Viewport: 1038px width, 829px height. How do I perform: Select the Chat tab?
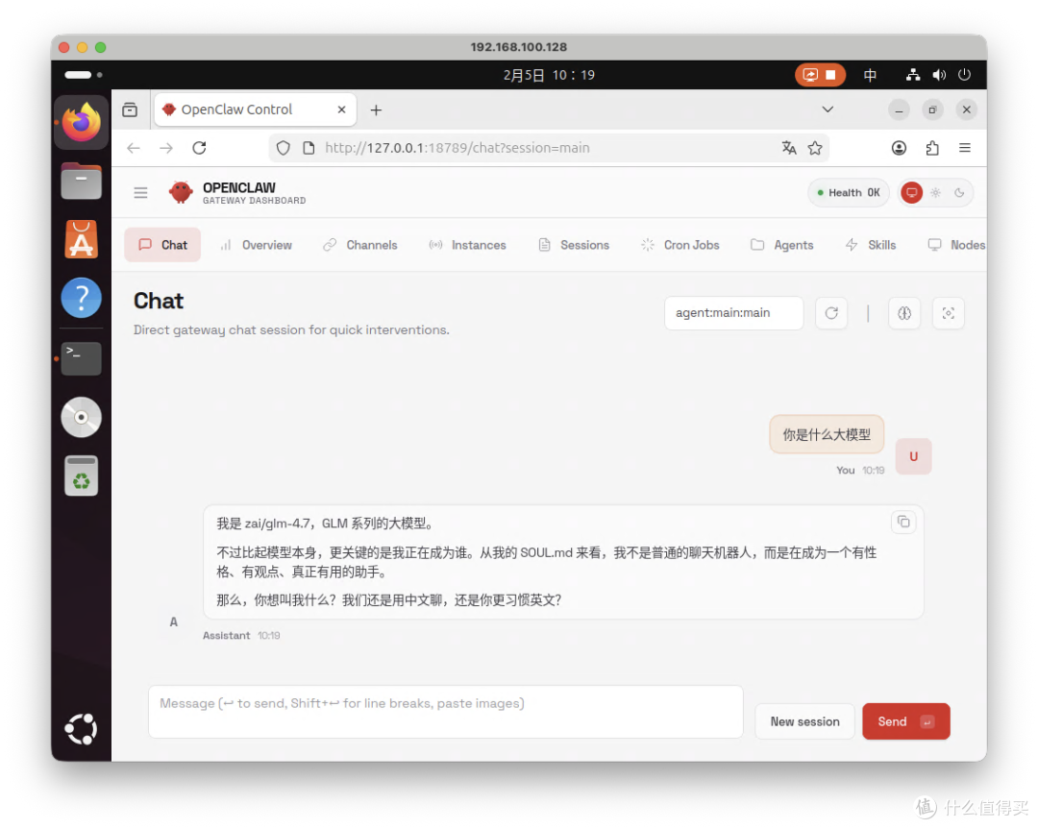click(162, 245)
